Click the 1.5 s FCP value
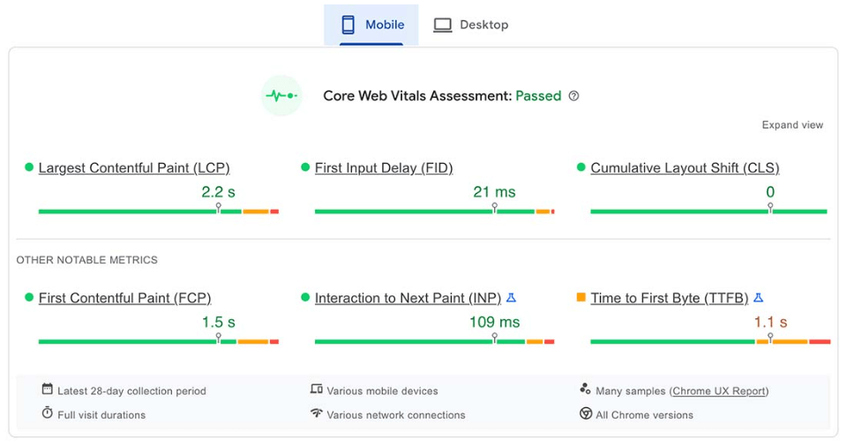The width and height of the screenshot is (854, 446). pos(219,323)
